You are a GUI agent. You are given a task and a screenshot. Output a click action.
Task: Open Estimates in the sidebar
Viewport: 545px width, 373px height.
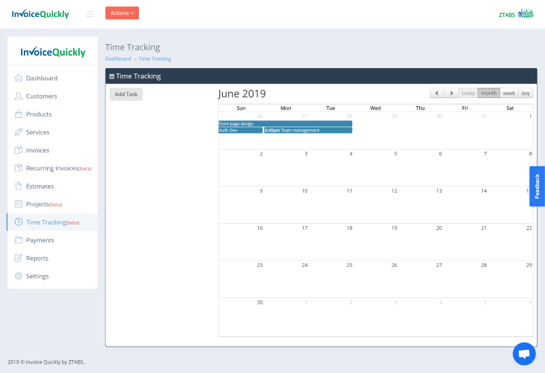pyautogui.click(x=40, y=186)
